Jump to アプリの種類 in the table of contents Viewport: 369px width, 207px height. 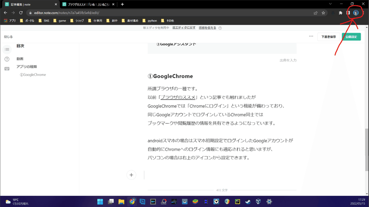(x=27, y=66)
